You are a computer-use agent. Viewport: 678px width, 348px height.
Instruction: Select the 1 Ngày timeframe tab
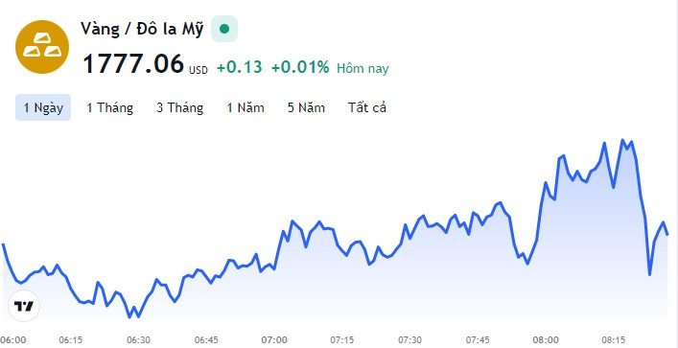tap(43, 107)
